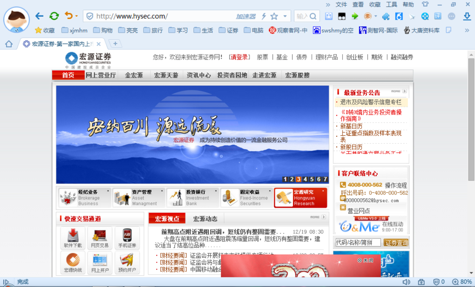Image resolution: width=475 pixels, height=287 pixels.
Task: Go back with the browser back arrow
Action: coord(39,16)
